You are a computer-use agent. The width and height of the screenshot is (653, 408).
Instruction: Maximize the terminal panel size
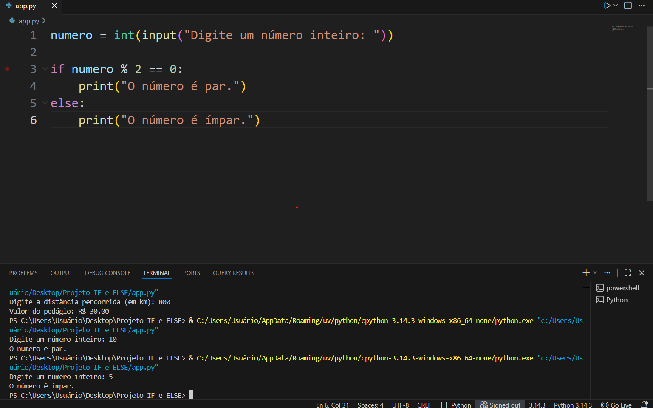pos(628,273)
